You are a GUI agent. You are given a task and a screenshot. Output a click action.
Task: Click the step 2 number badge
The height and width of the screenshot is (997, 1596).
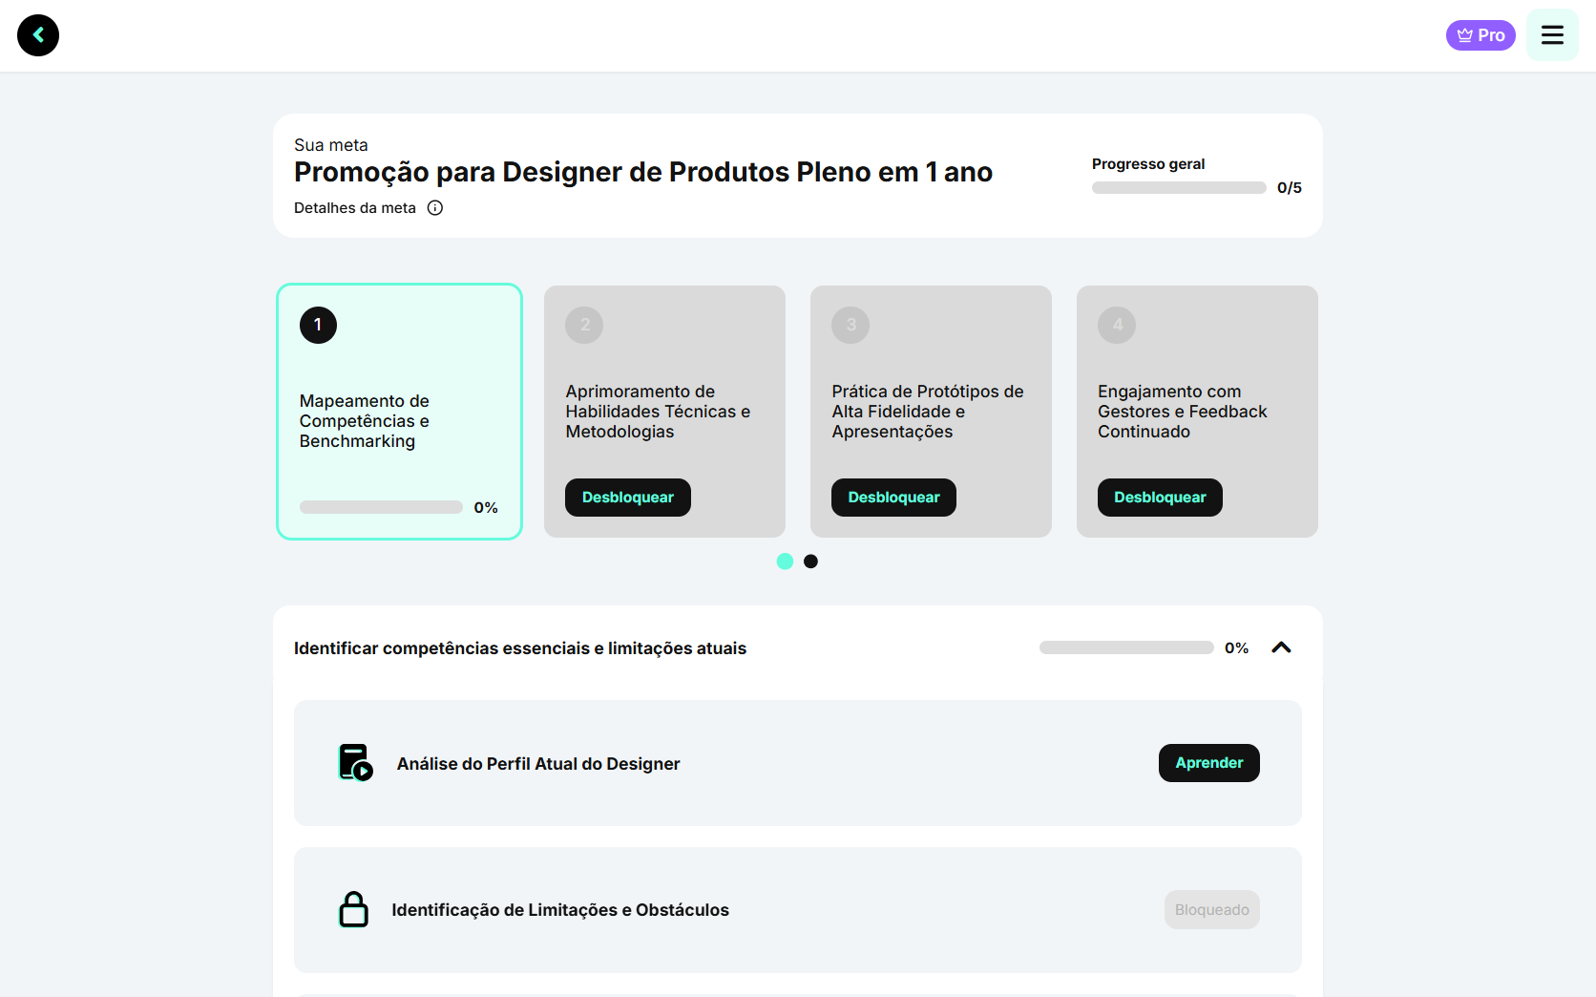coord(584,325)
